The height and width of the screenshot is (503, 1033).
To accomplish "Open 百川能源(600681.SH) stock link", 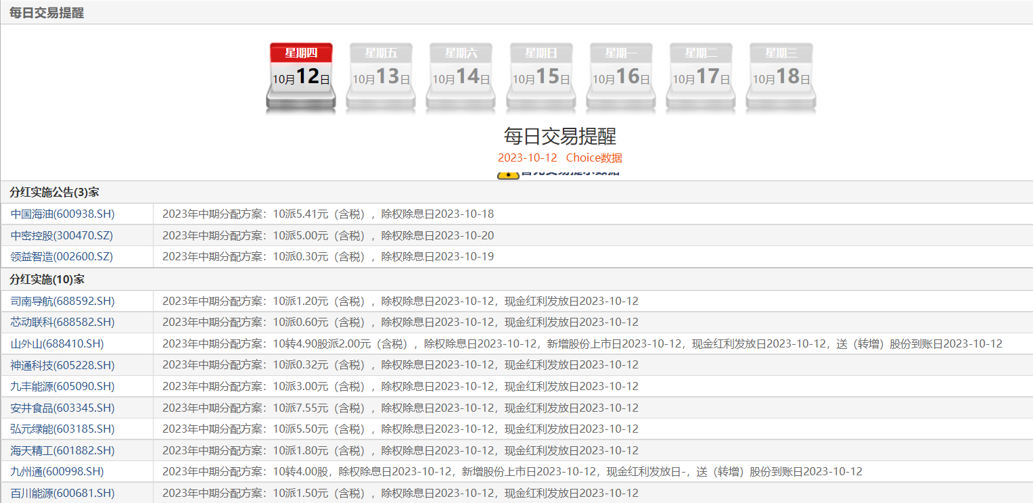I will pyautogui.click(x=62, y=494).
